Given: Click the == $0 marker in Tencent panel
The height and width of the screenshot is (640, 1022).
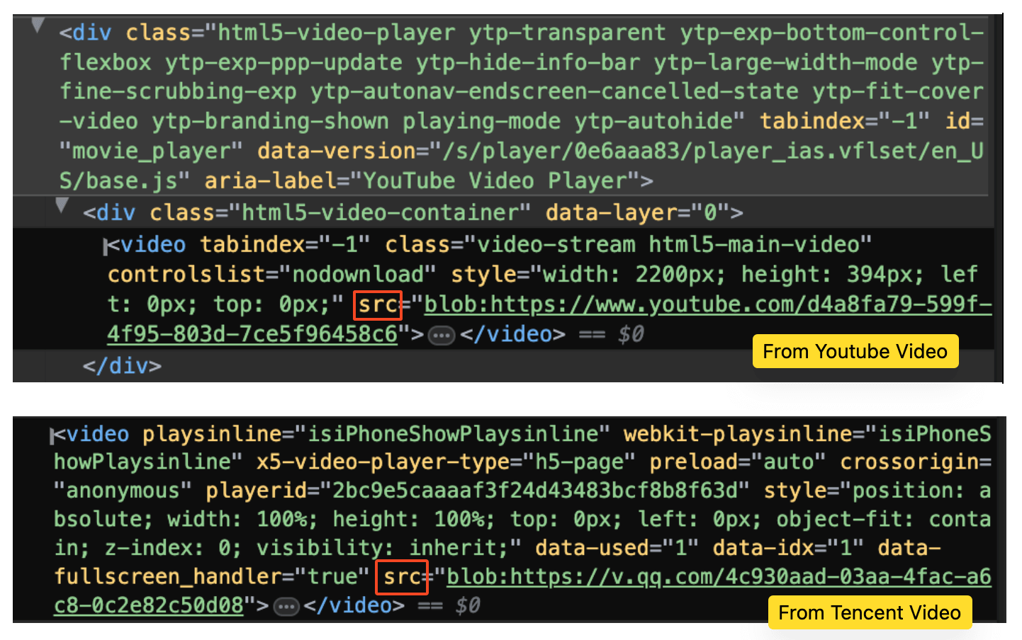Looking at the screenshot, I should tap(449, 606).
